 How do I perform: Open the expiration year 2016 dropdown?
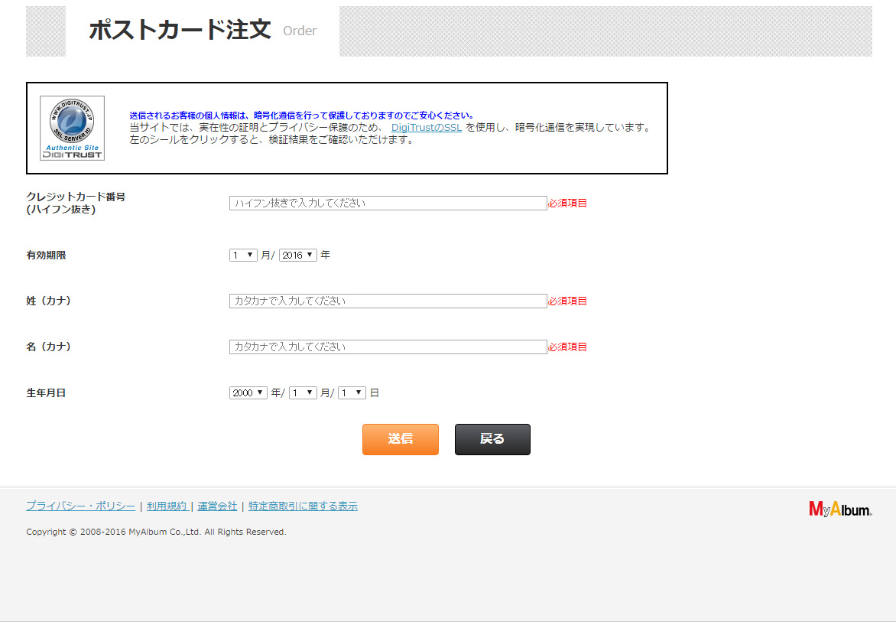(297, 256)
